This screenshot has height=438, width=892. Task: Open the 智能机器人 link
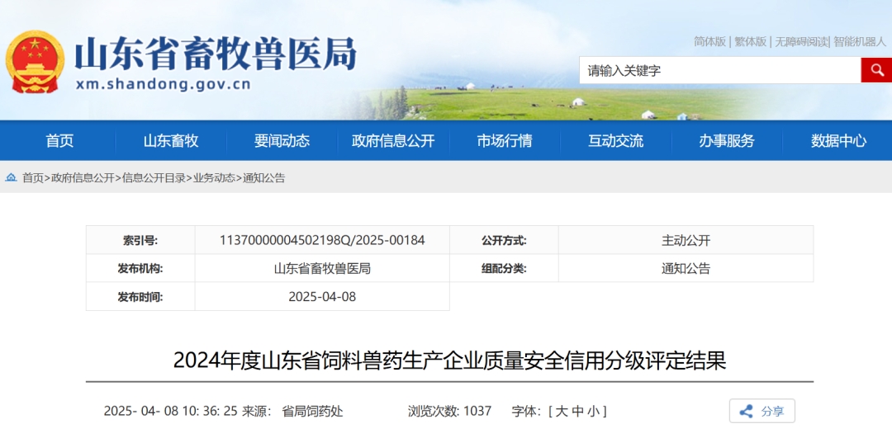(x=859, y=41)
